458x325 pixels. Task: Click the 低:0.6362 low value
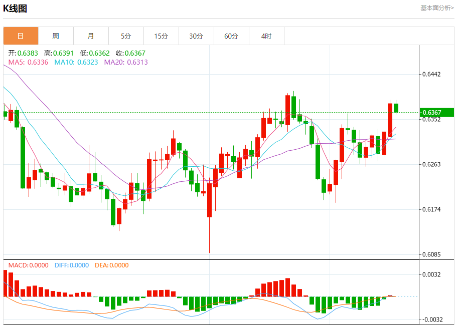[x=95, y=53]
